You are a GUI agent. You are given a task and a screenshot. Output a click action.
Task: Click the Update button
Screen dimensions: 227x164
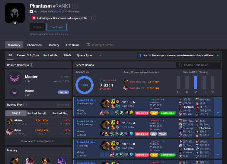click(x=37, y=27)
